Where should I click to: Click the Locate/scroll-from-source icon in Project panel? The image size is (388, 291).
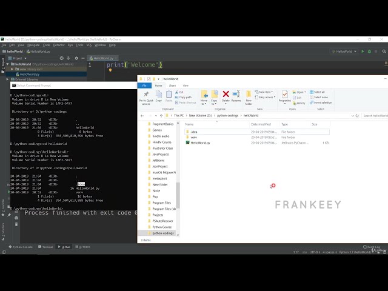point(62,58)
